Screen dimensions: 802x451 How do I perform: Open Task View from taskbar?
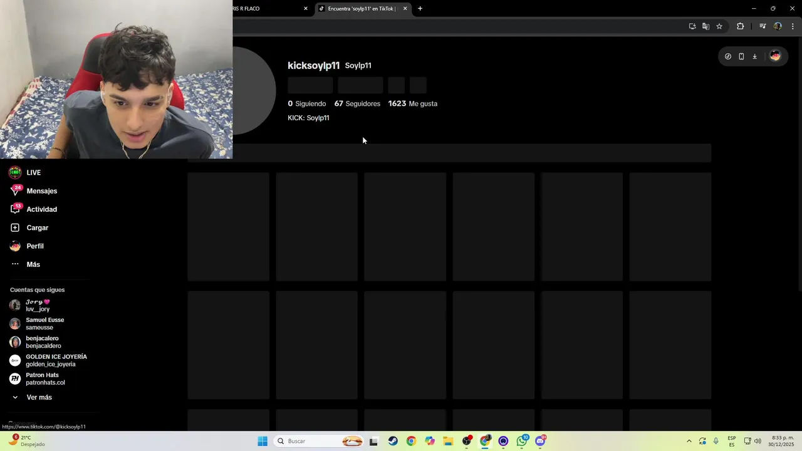373,441
